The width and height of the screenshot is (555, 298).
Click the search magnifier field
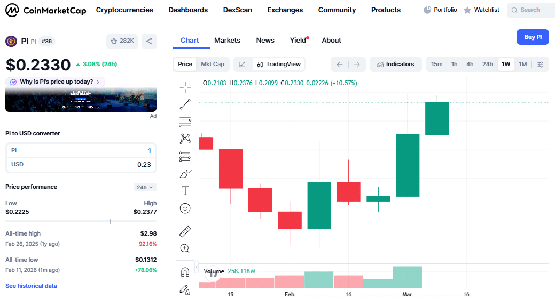click(x=531, y=10)
